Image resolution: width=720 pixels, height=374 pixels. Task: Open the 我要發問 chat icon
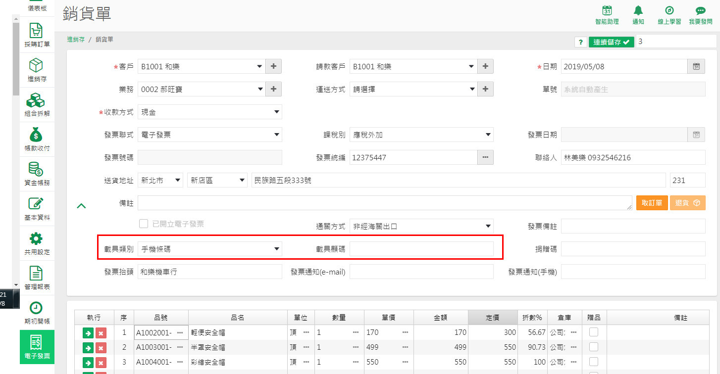700,15
